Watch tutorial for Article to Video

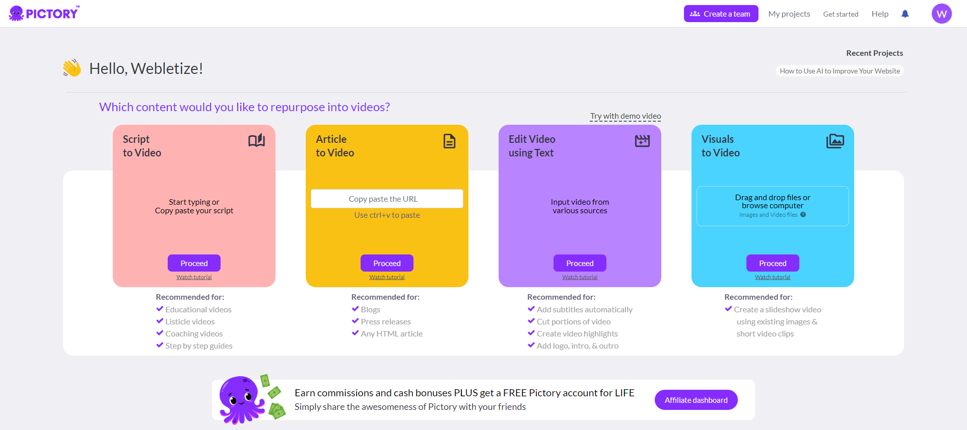click(x=387, y=277)
